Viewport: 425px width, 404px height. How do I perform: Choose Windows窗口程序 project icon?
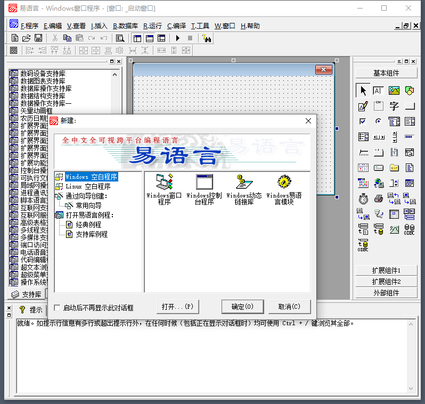click(x=164, y=189)
